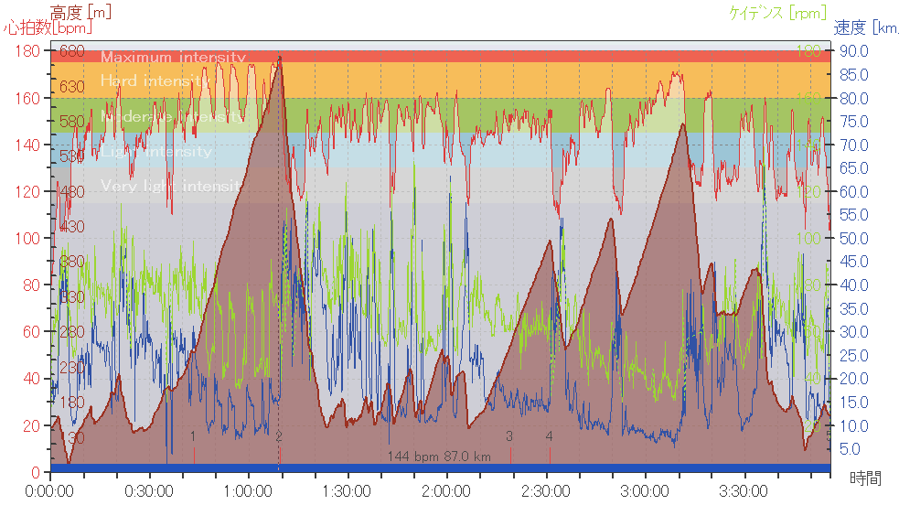
Task: Click the 630 altitude axis value
Action: [x=72, y=87]
